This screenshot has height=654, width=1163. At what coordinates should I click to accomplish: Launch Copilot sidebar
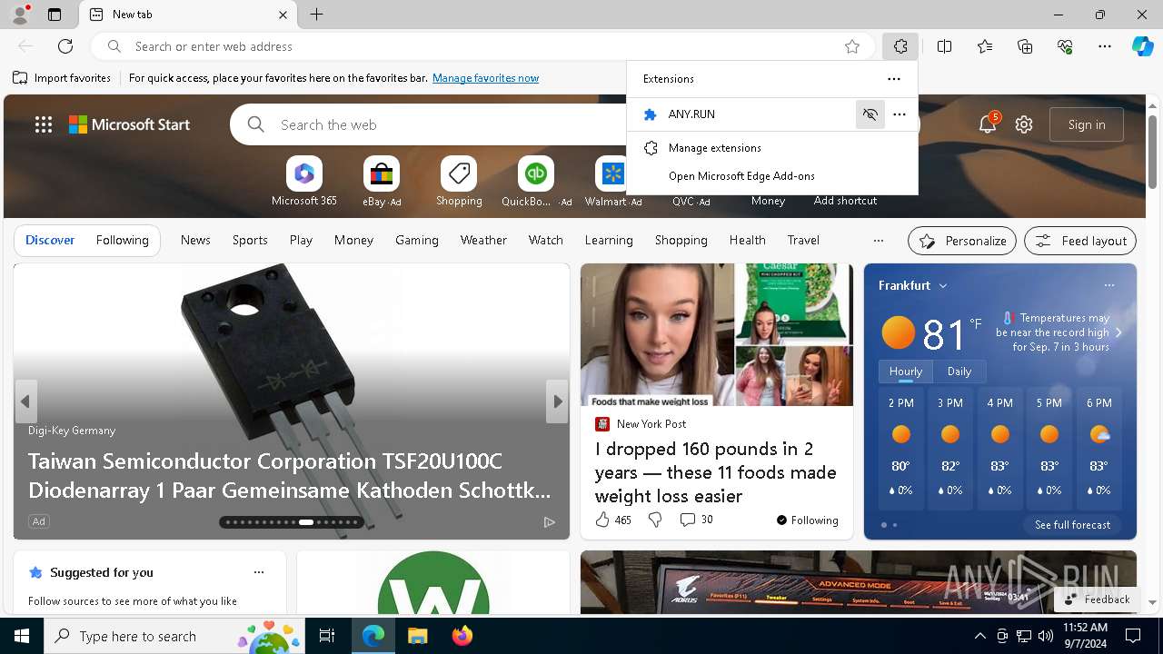(1142, 46)
